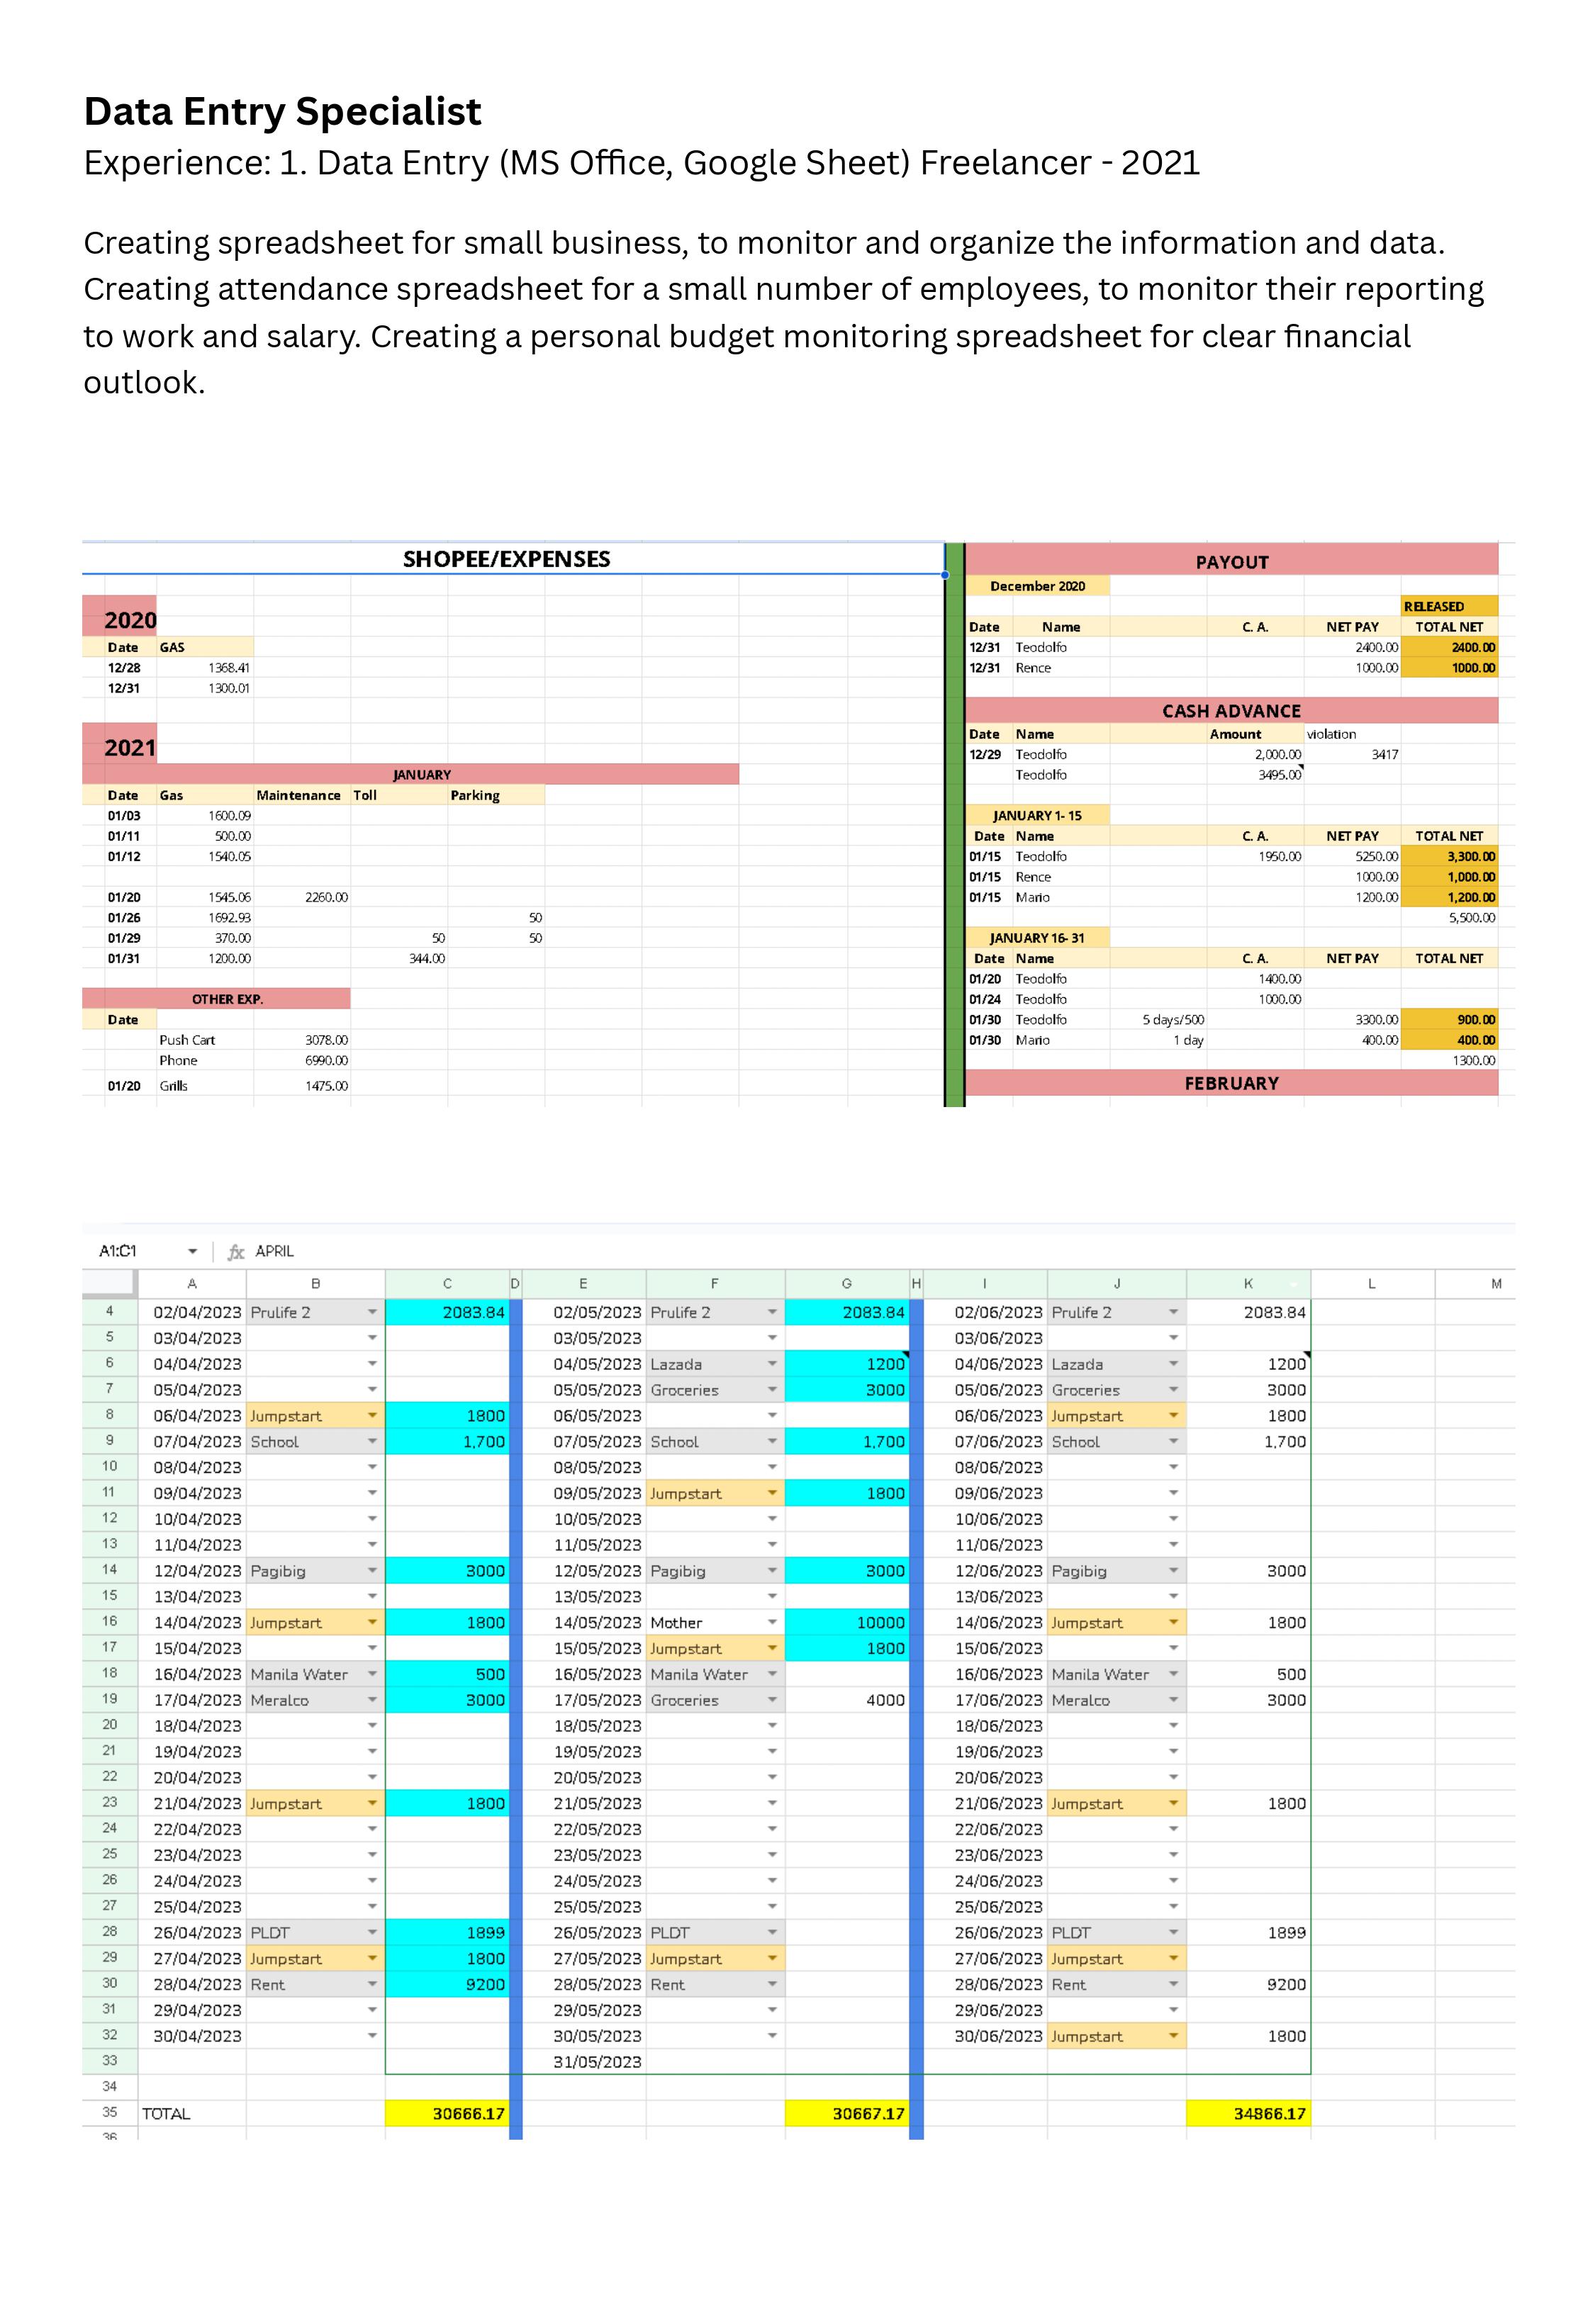Image resolution: width=1595 pixels, height=2324 pixels.
Task: Select the 3495.00 cash advance amount
Action: click(1255, 775)
